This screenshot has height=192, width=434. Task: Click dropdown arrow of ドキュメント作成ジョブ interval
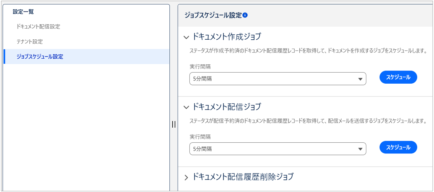click(x=360, y=79)
